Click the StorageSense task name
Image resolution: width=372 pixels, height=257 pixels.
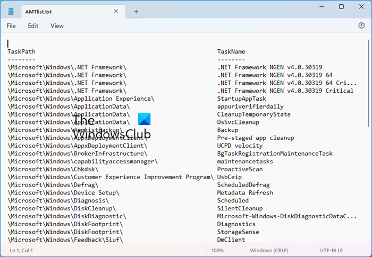coord(238,232)
